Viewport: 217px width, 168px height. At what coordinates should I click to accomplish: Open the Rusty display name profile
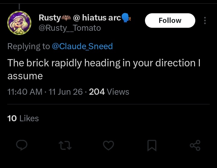85,18
